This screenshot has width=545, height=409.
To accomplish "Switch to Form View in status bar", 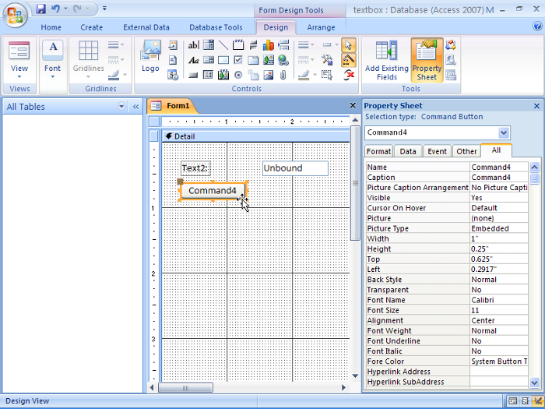I will [512, 401].
